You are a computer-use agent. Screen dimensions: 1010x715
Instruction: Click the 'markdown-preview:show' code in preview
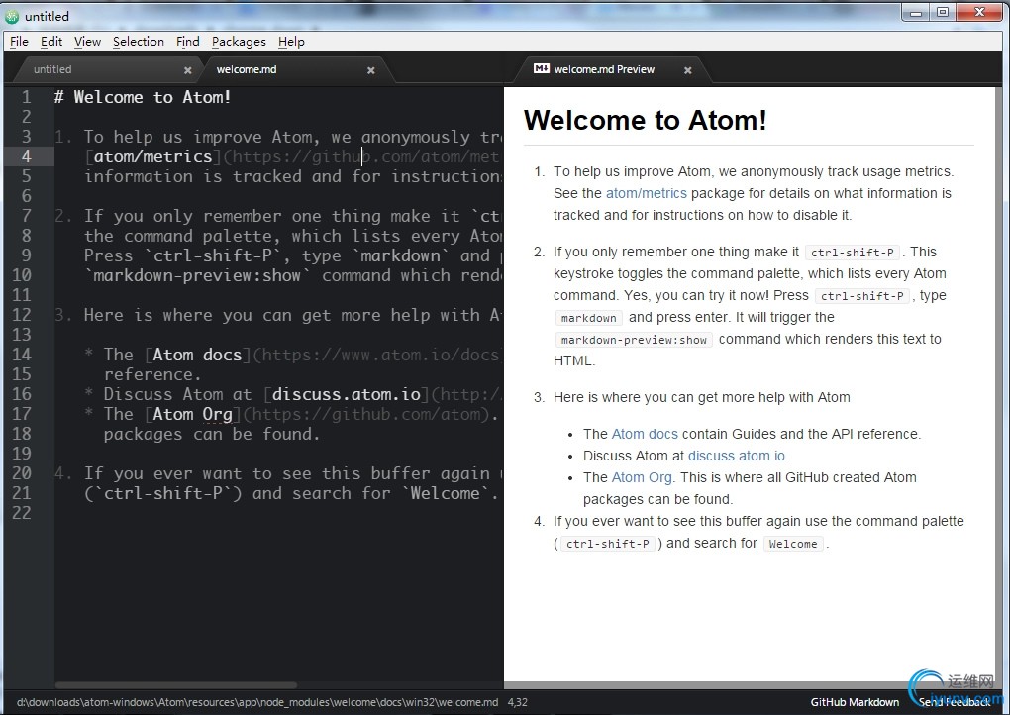point(634,340)
